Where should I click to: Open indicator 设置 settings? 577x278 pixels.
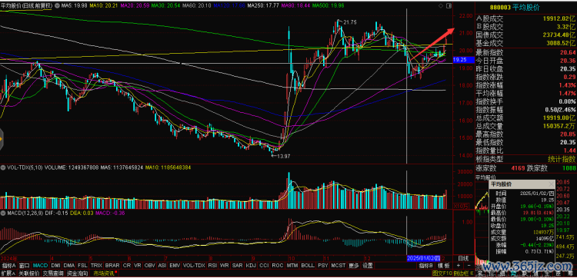coord(368,265)
